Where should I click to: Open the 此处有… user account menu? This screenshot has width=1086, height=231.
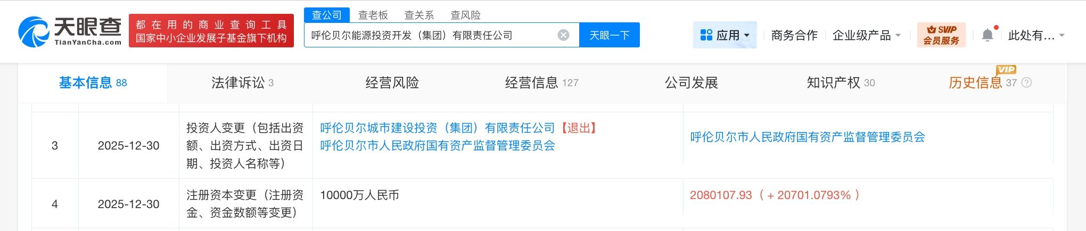point(1036,35)
